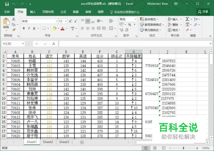Screen dimensions: 214x151
Task: Click the Share button
Action: [203, 12]
